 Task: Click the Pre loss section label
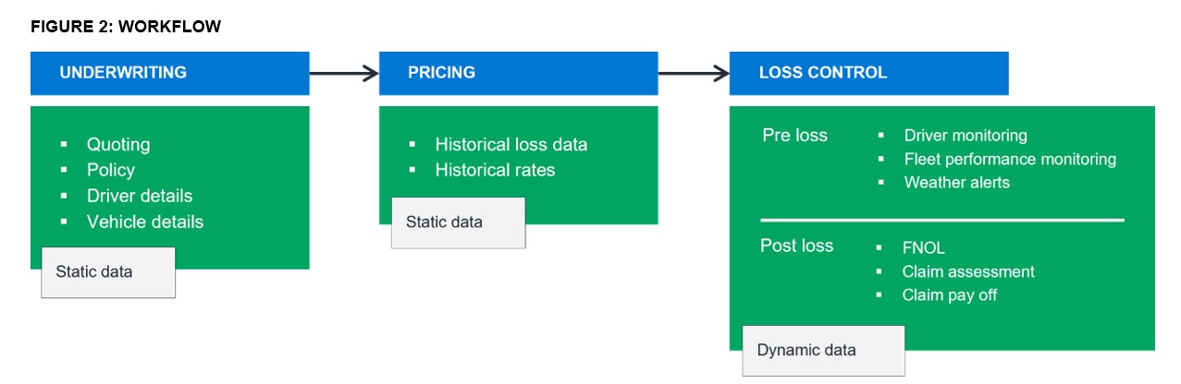(x=794, y=136)
